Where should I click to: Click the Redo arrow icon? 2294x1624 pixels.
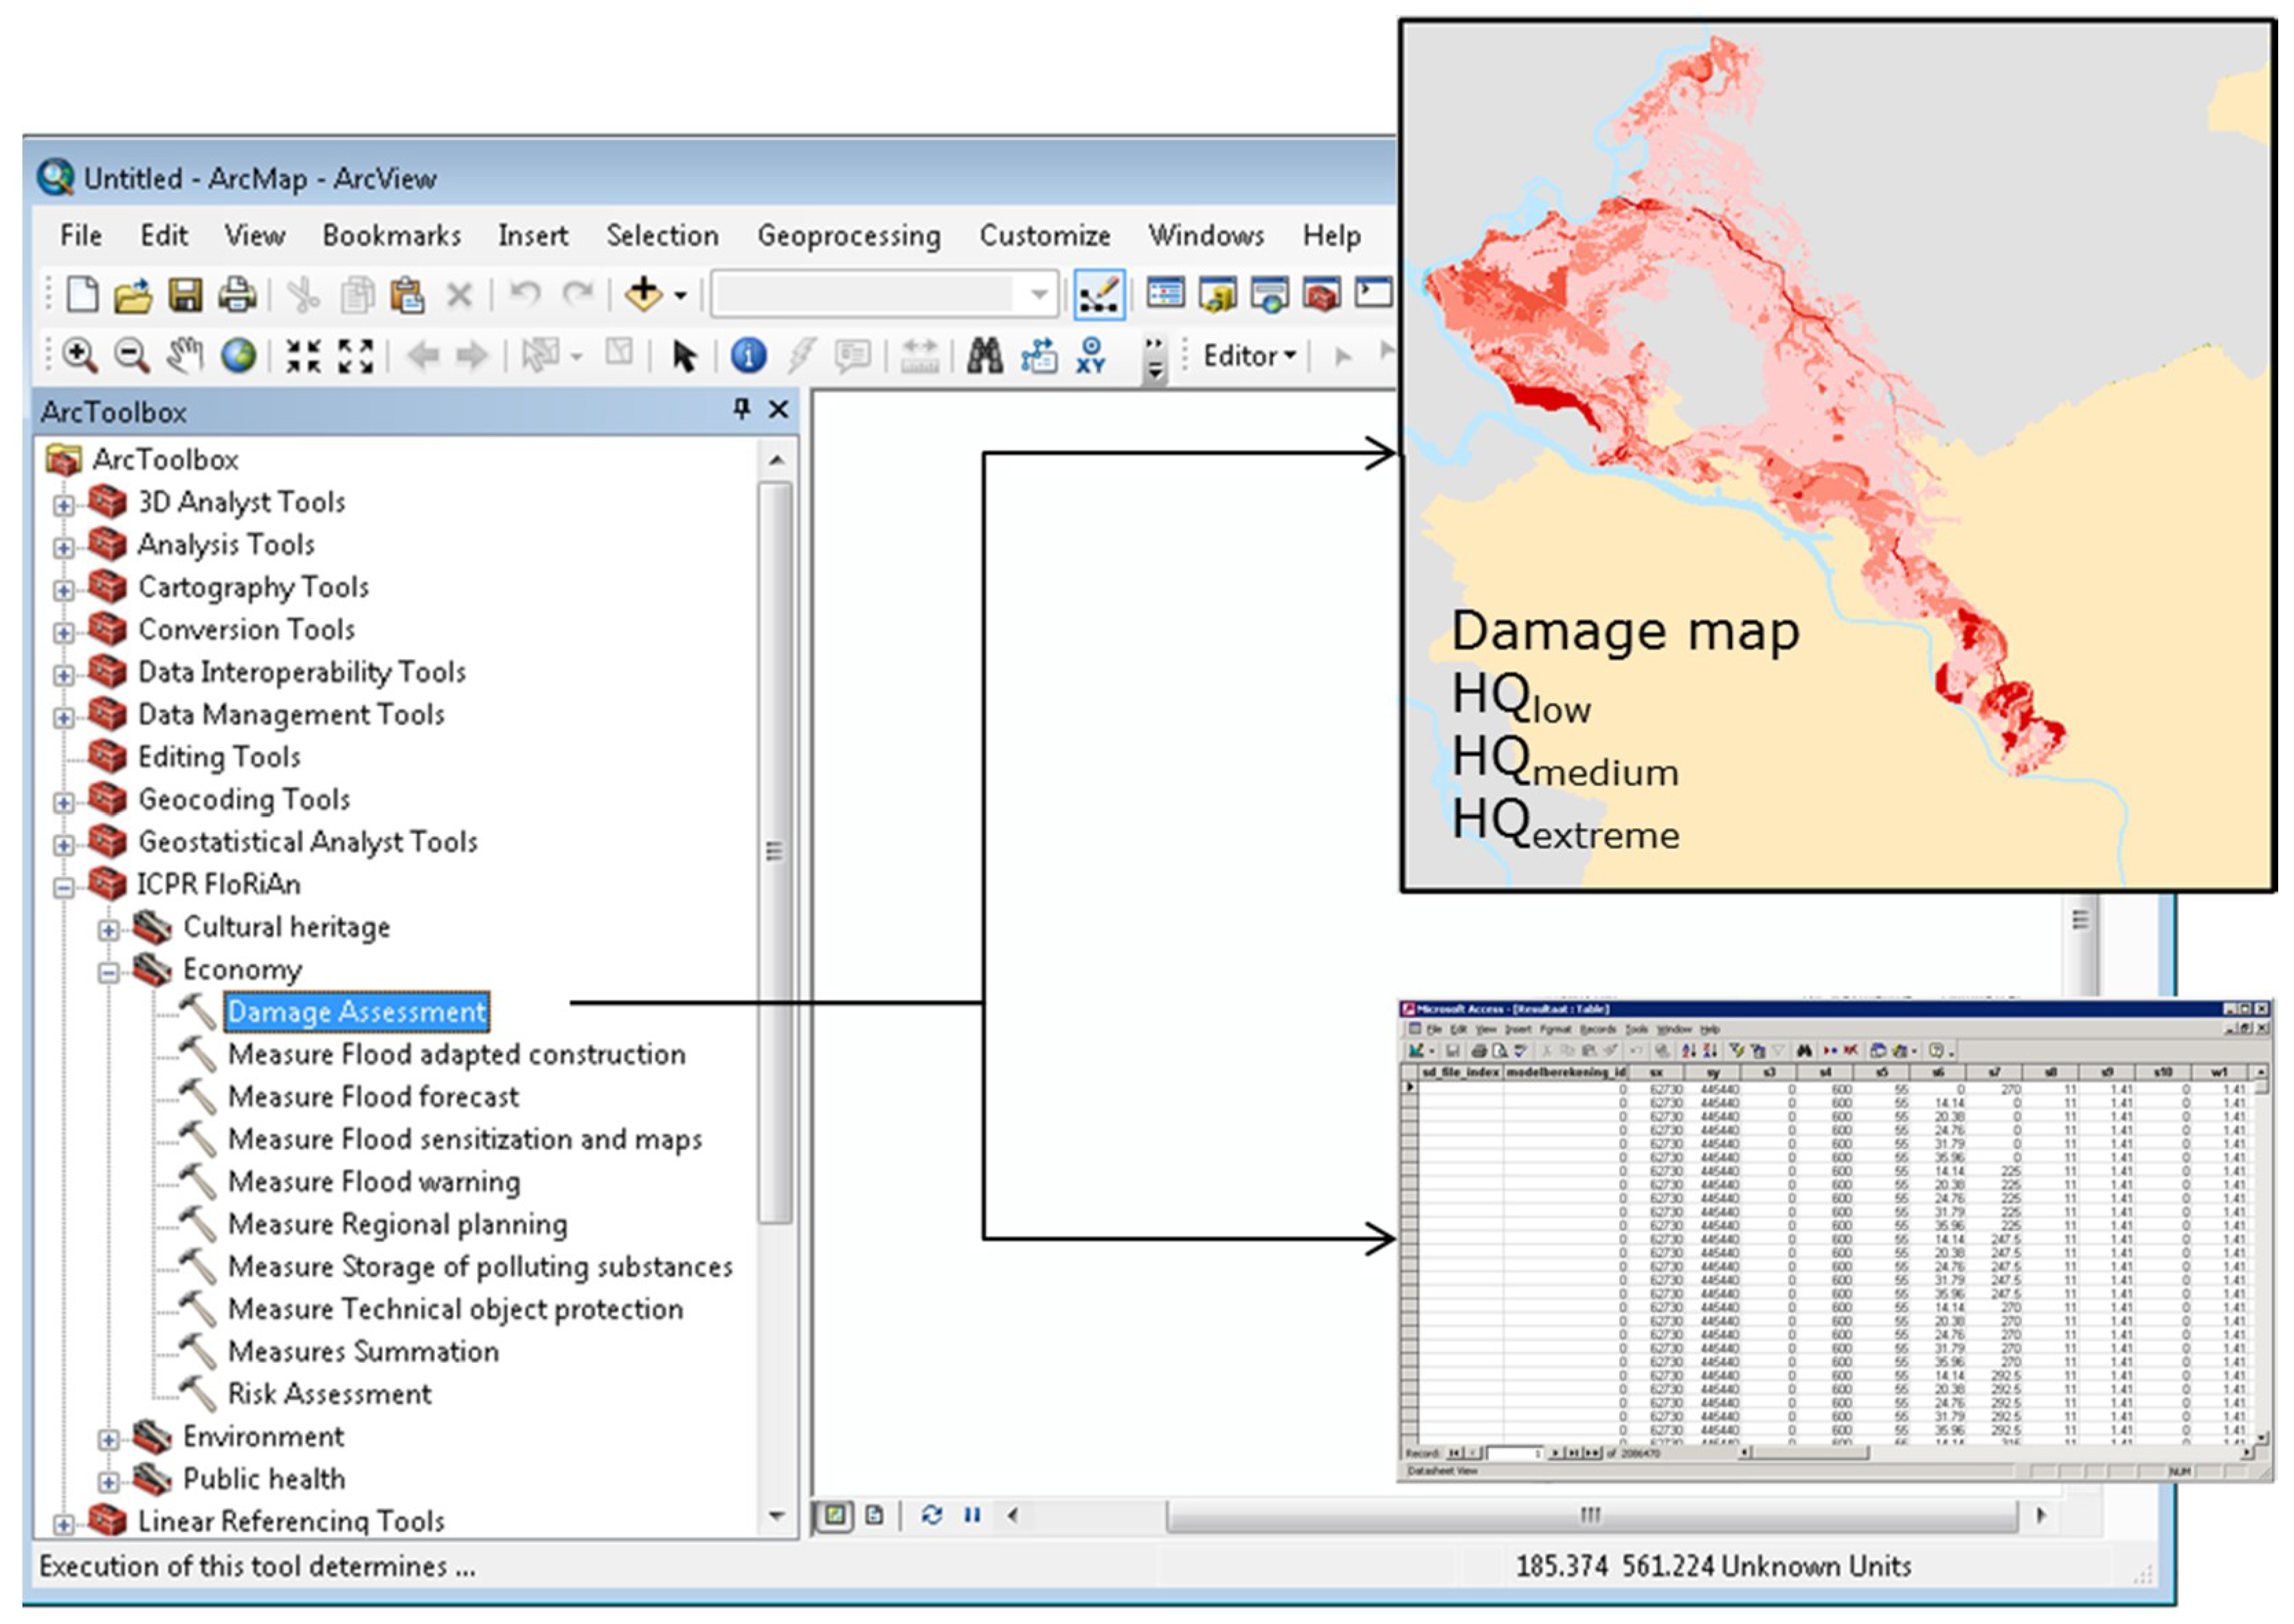click(577, 294)
